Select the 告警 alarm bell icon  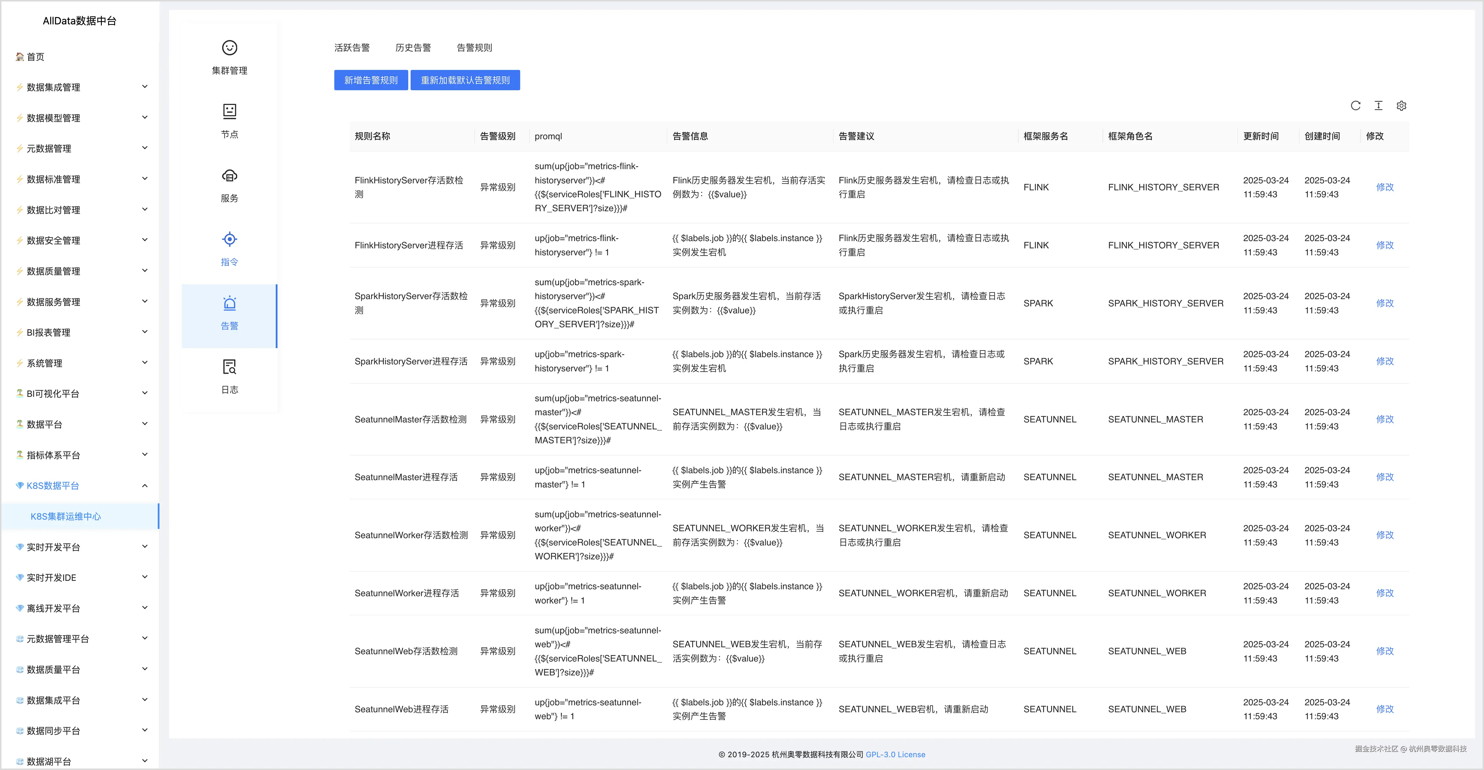click(x=229, y=303)
